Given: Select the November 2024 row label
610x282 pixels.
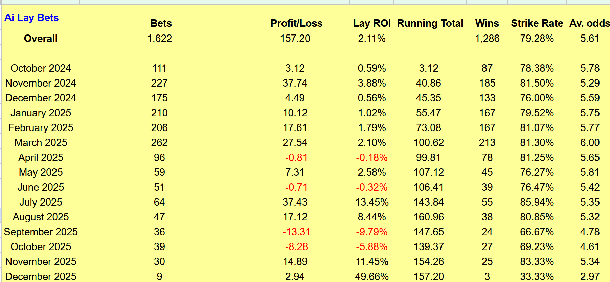Looking at the screenshot, I should click(x=41, y=83).
